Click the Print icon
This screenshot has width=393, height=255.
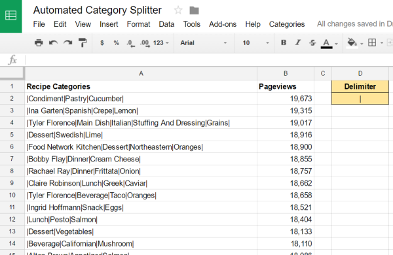(39, 42)
